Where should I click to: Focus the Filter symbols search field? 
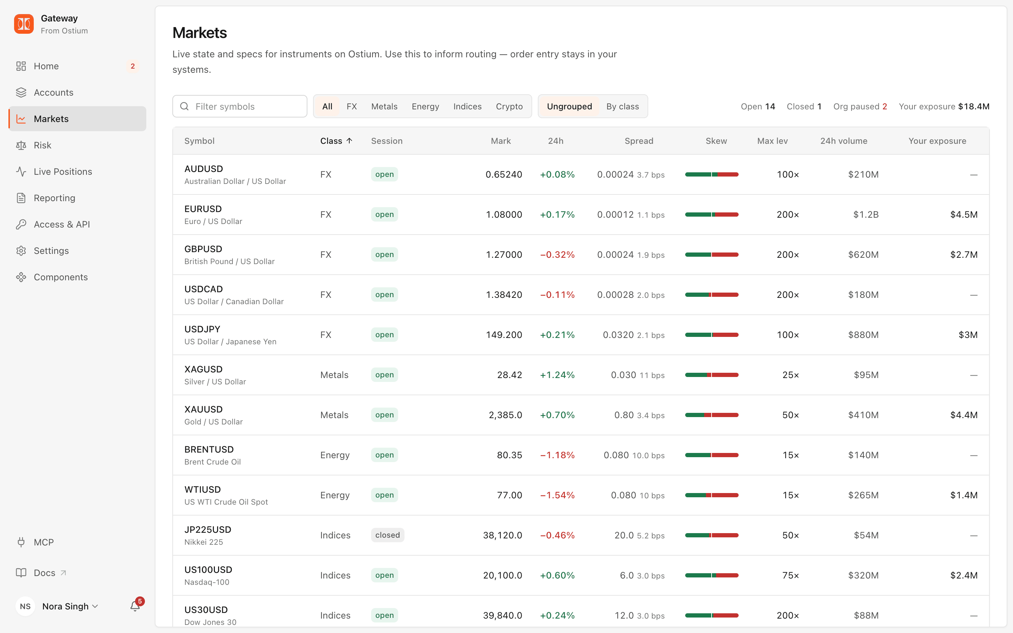(x=240, y=106)
